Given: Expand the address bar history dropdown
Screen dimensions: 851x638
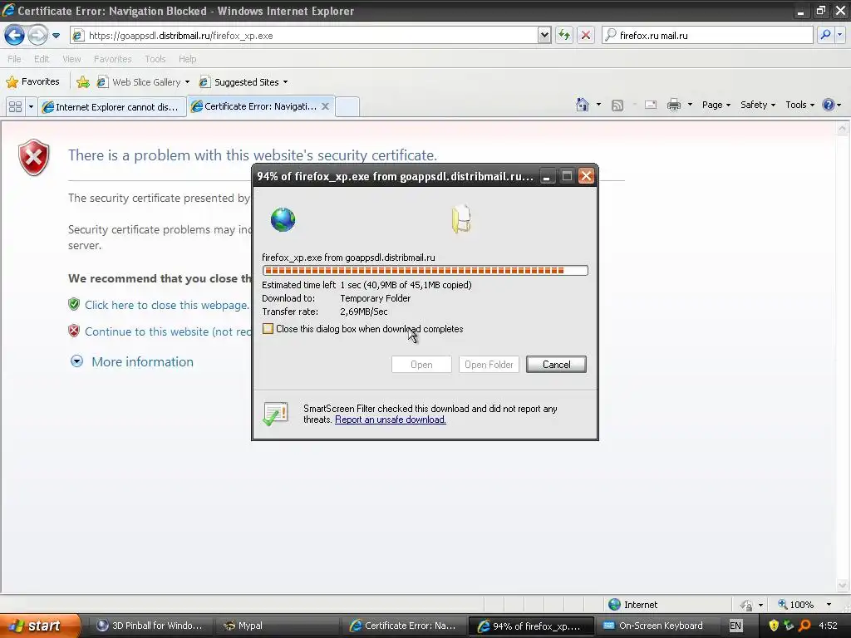Looking at the screenshot, I should [x=544, y=36].
